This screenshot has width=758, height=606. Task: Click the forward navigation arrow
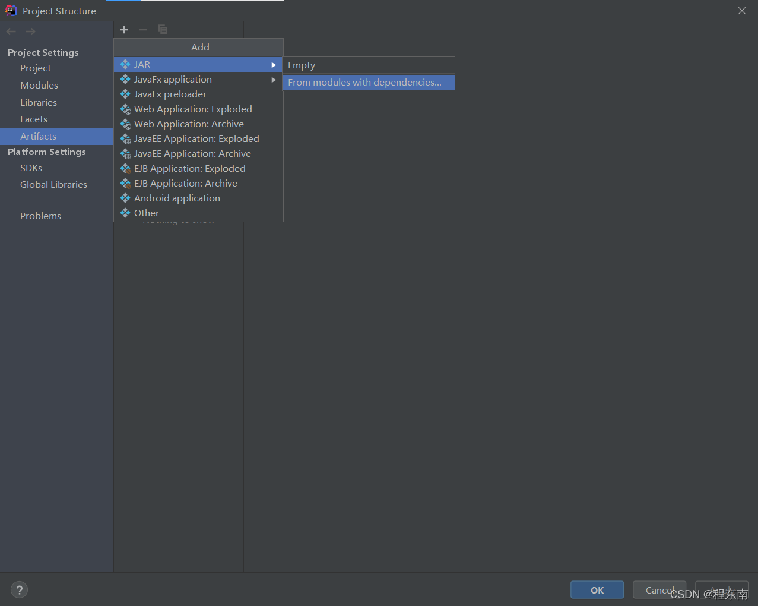30,31
